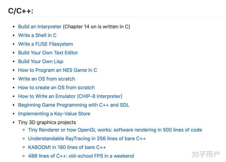226x162 pixels.
Task: Open the old-school FPS in a weekend link
Action: pyautogui.click(x=81, y=156)
